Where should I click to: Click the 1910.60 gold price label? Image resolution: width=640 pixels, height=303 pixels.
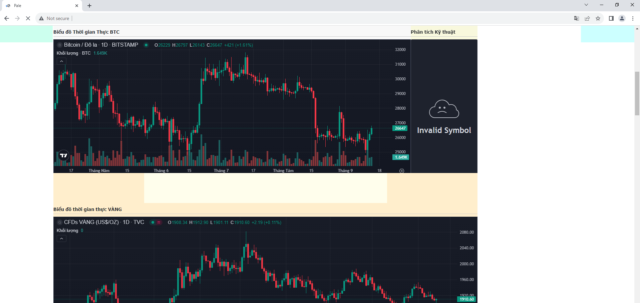(x=466, y=299)
